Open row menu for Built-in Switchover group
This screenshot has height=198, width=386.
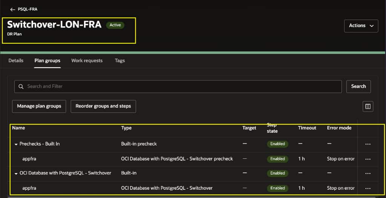coord(368,173)
